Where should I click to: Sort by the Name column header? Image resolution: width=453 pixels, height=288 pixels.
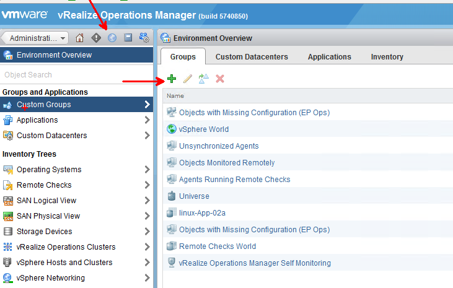176,96
